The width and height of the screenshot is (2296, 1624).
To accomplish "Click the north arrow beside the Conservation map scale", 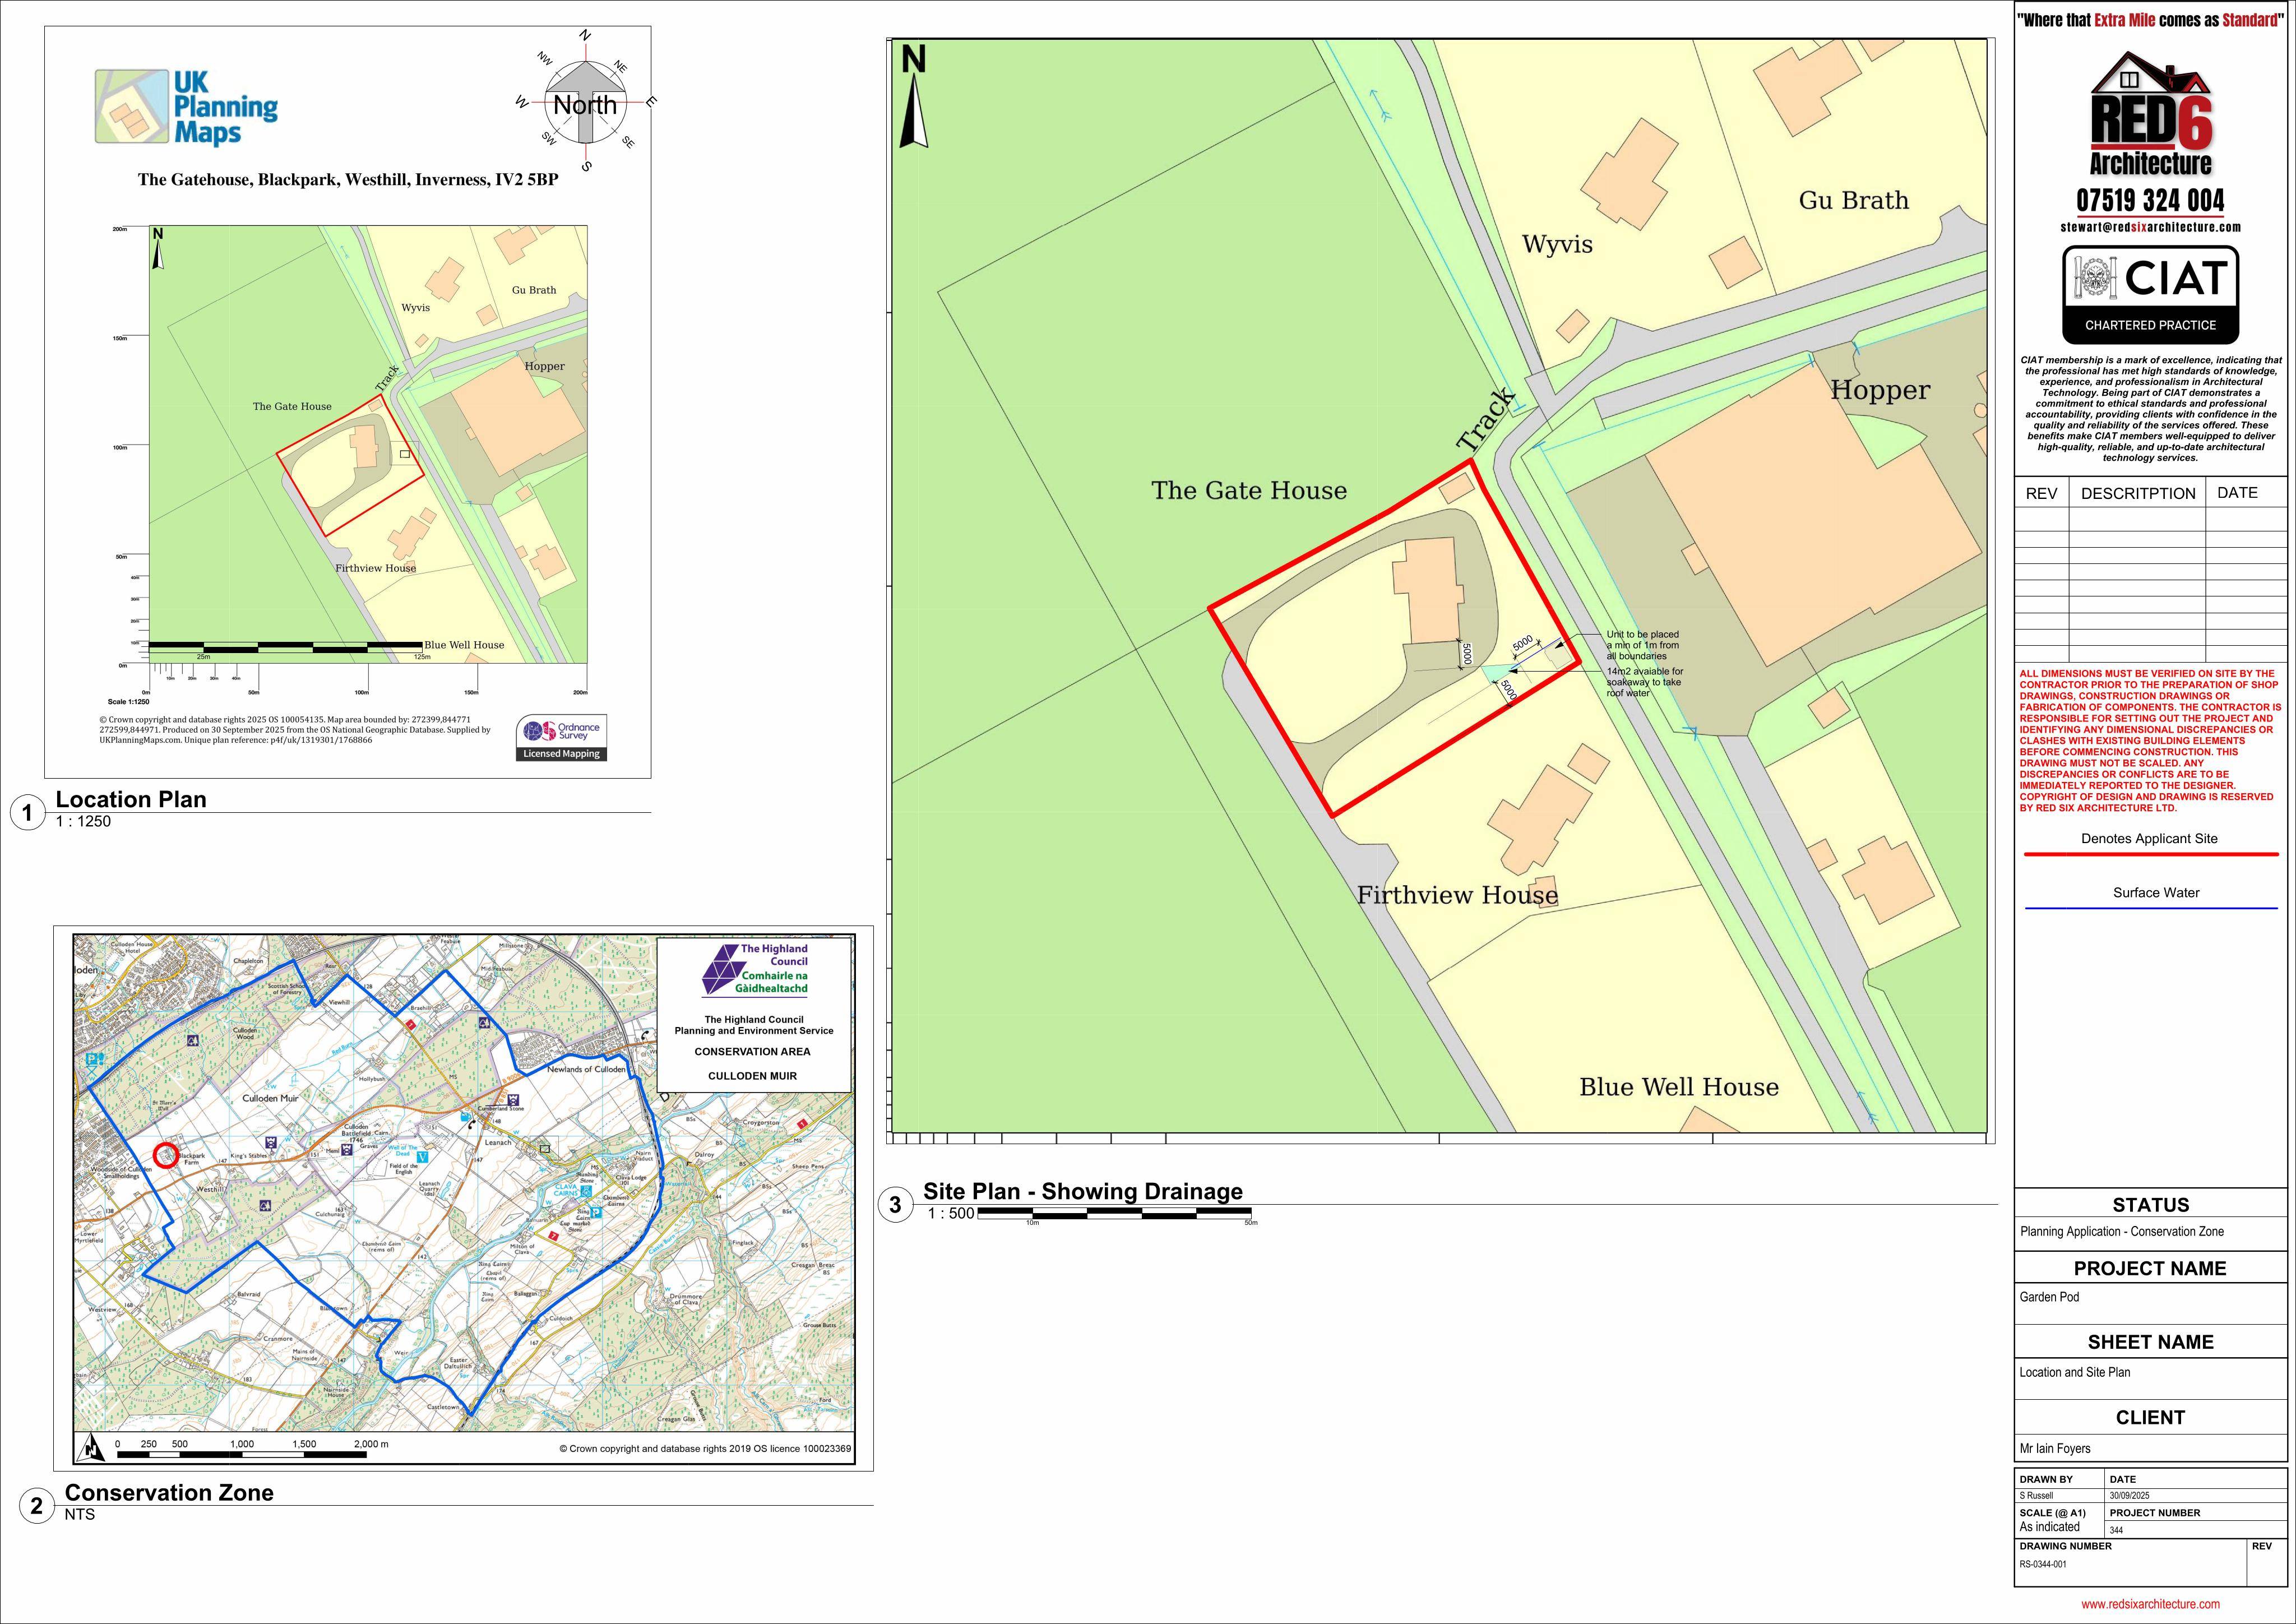I will coord(92,1447).
